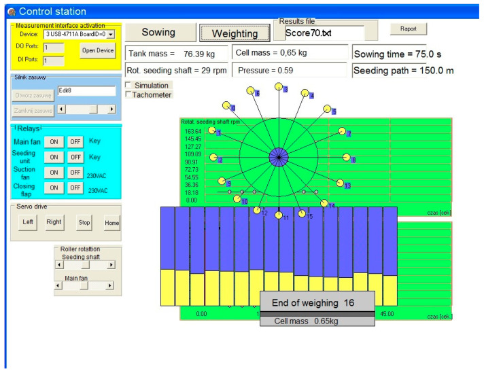Select yellow cell node number 7
This screenshot has height=373, width=484.
pyautogui.click(x=341, y=132)
